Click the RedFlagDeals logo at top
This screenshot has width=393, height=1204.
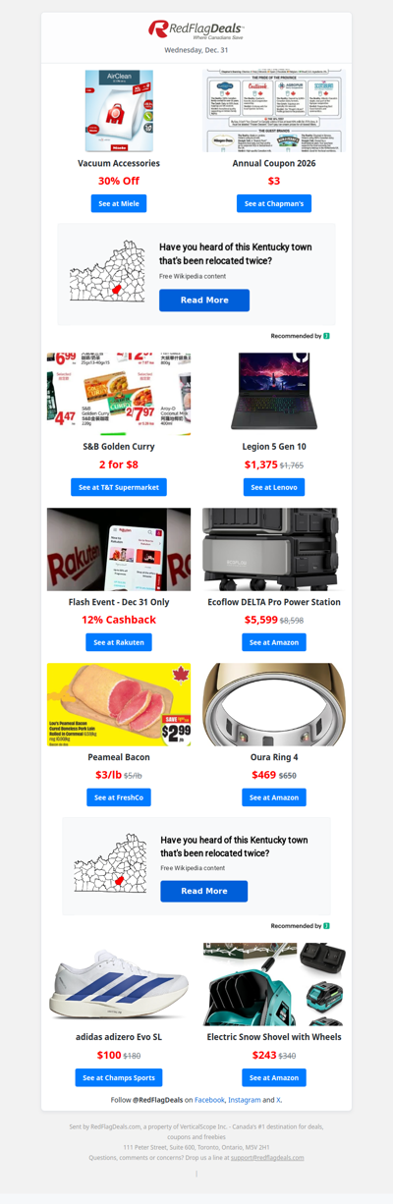(x=196, y=29)
